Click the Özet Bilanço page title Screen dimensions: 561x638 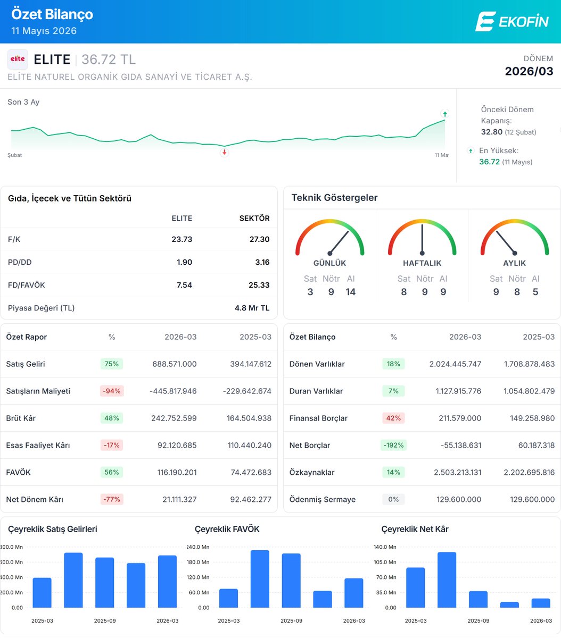point(52,14)
